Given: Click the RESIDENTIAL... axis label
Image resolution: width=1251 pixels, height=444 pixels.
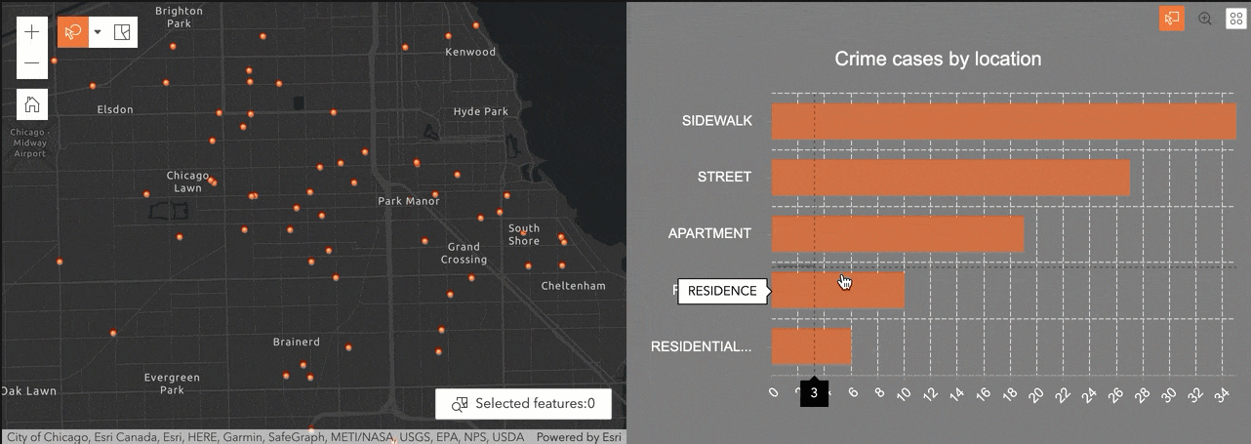Looking at the screenshot, I should click(702, 346).
